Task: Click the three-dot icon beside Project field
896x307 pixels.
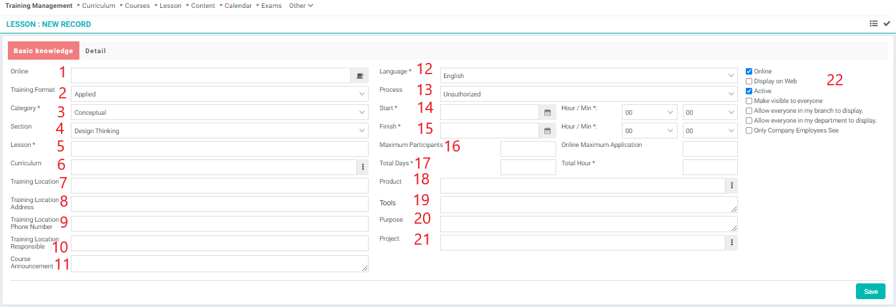Action: point(731,243)
